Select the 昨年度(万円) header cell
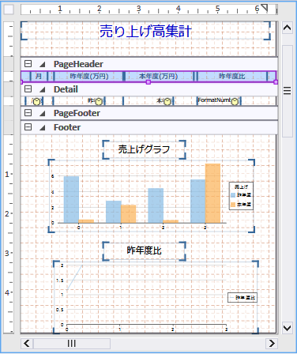The image size is (297, 354). [x=89, y=76]
